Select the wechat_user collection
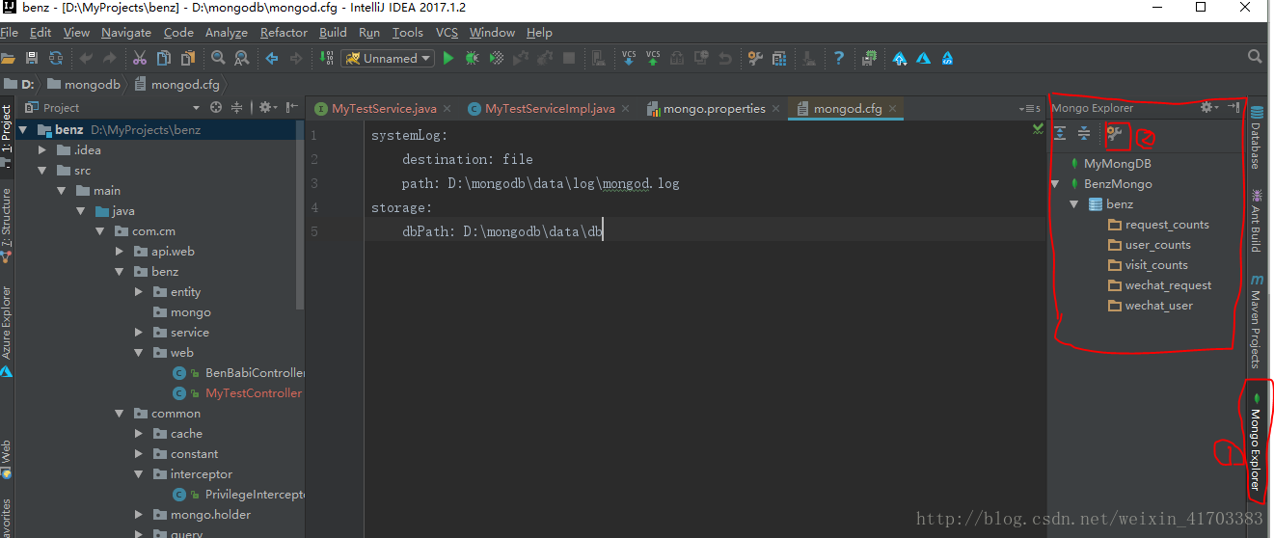 [x=1158, y=306]
